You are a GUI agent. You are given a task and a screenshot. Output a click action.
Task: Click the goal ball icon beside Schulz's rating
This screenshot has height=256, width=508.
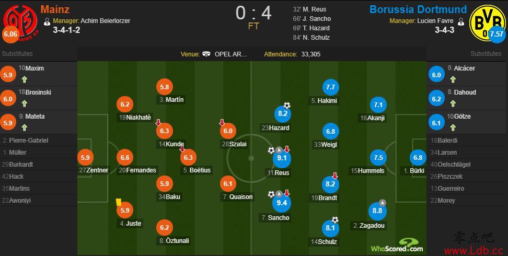click(335, 220)
